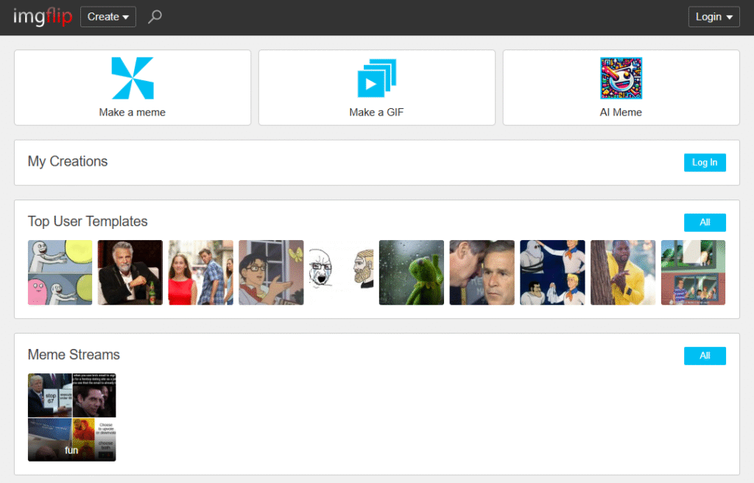This screenshot has width=754, height=483.
Task: Open the Scooby-Doo mask reveal template
Action: pyautogui.click(x=552, y=272)
